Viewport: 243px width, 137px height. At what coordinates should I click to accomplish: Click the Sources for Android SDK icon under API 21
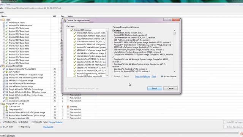pos(7,101)
